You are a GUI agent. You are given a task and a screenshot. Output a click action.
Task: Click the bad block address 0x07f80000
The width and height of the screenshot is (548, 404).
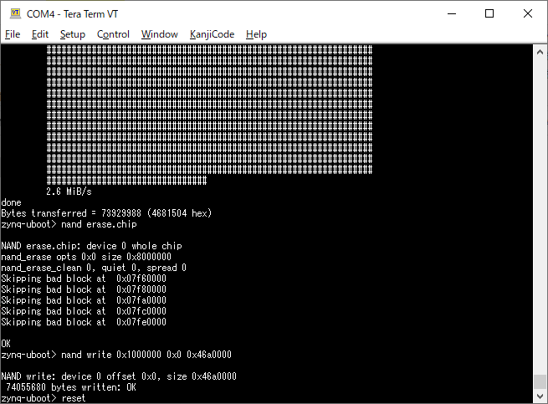click(x=141, y=289)
